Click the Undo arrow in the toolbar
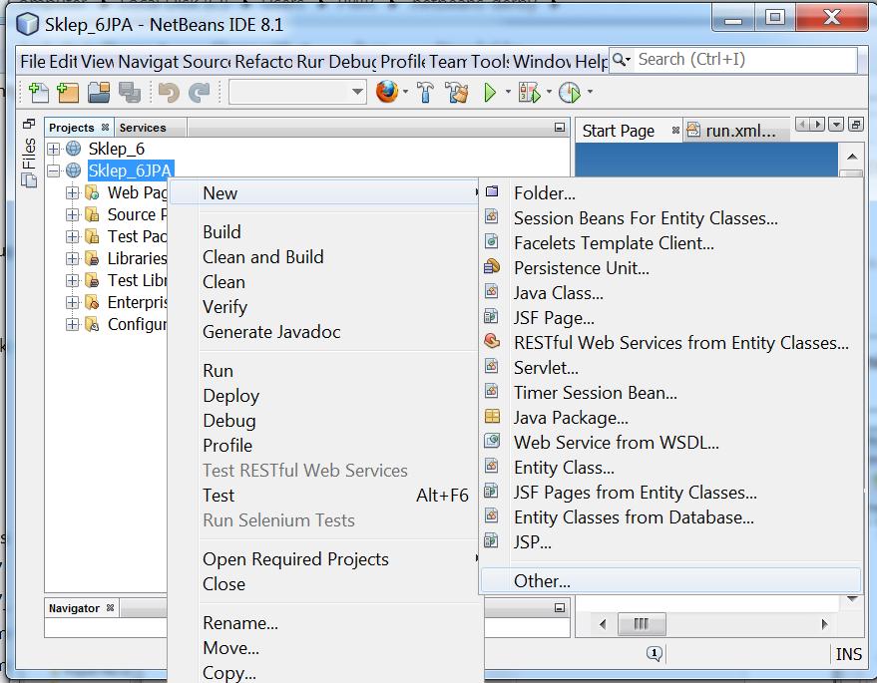 [x=169, y=92]
